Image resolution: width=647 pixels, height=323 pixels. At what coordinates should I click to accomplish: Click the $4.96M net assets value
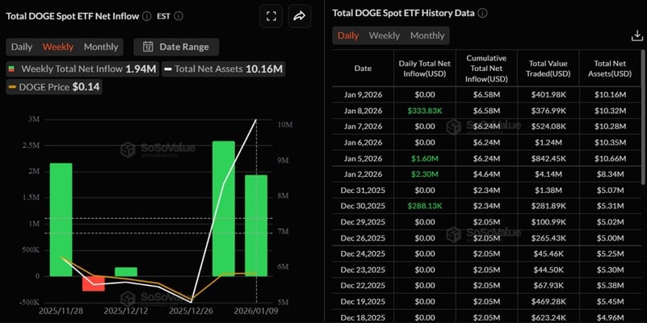click(611, 317)
